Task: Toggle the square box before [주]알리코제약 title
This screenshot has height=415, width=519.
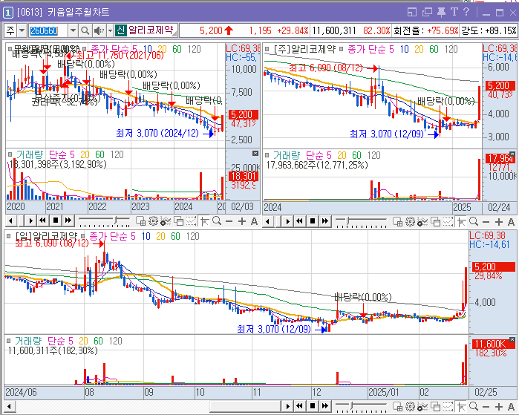Action: (x=267, y=50)
